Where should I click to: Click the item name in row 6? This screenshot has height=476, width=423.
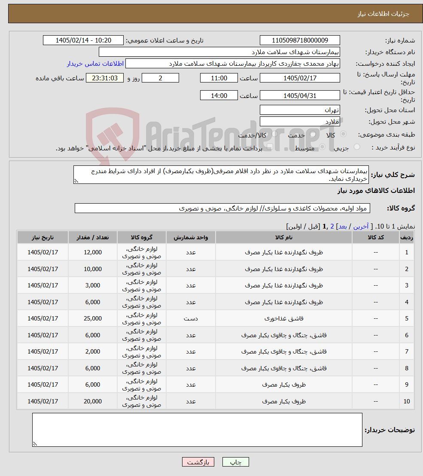(284, 335)
